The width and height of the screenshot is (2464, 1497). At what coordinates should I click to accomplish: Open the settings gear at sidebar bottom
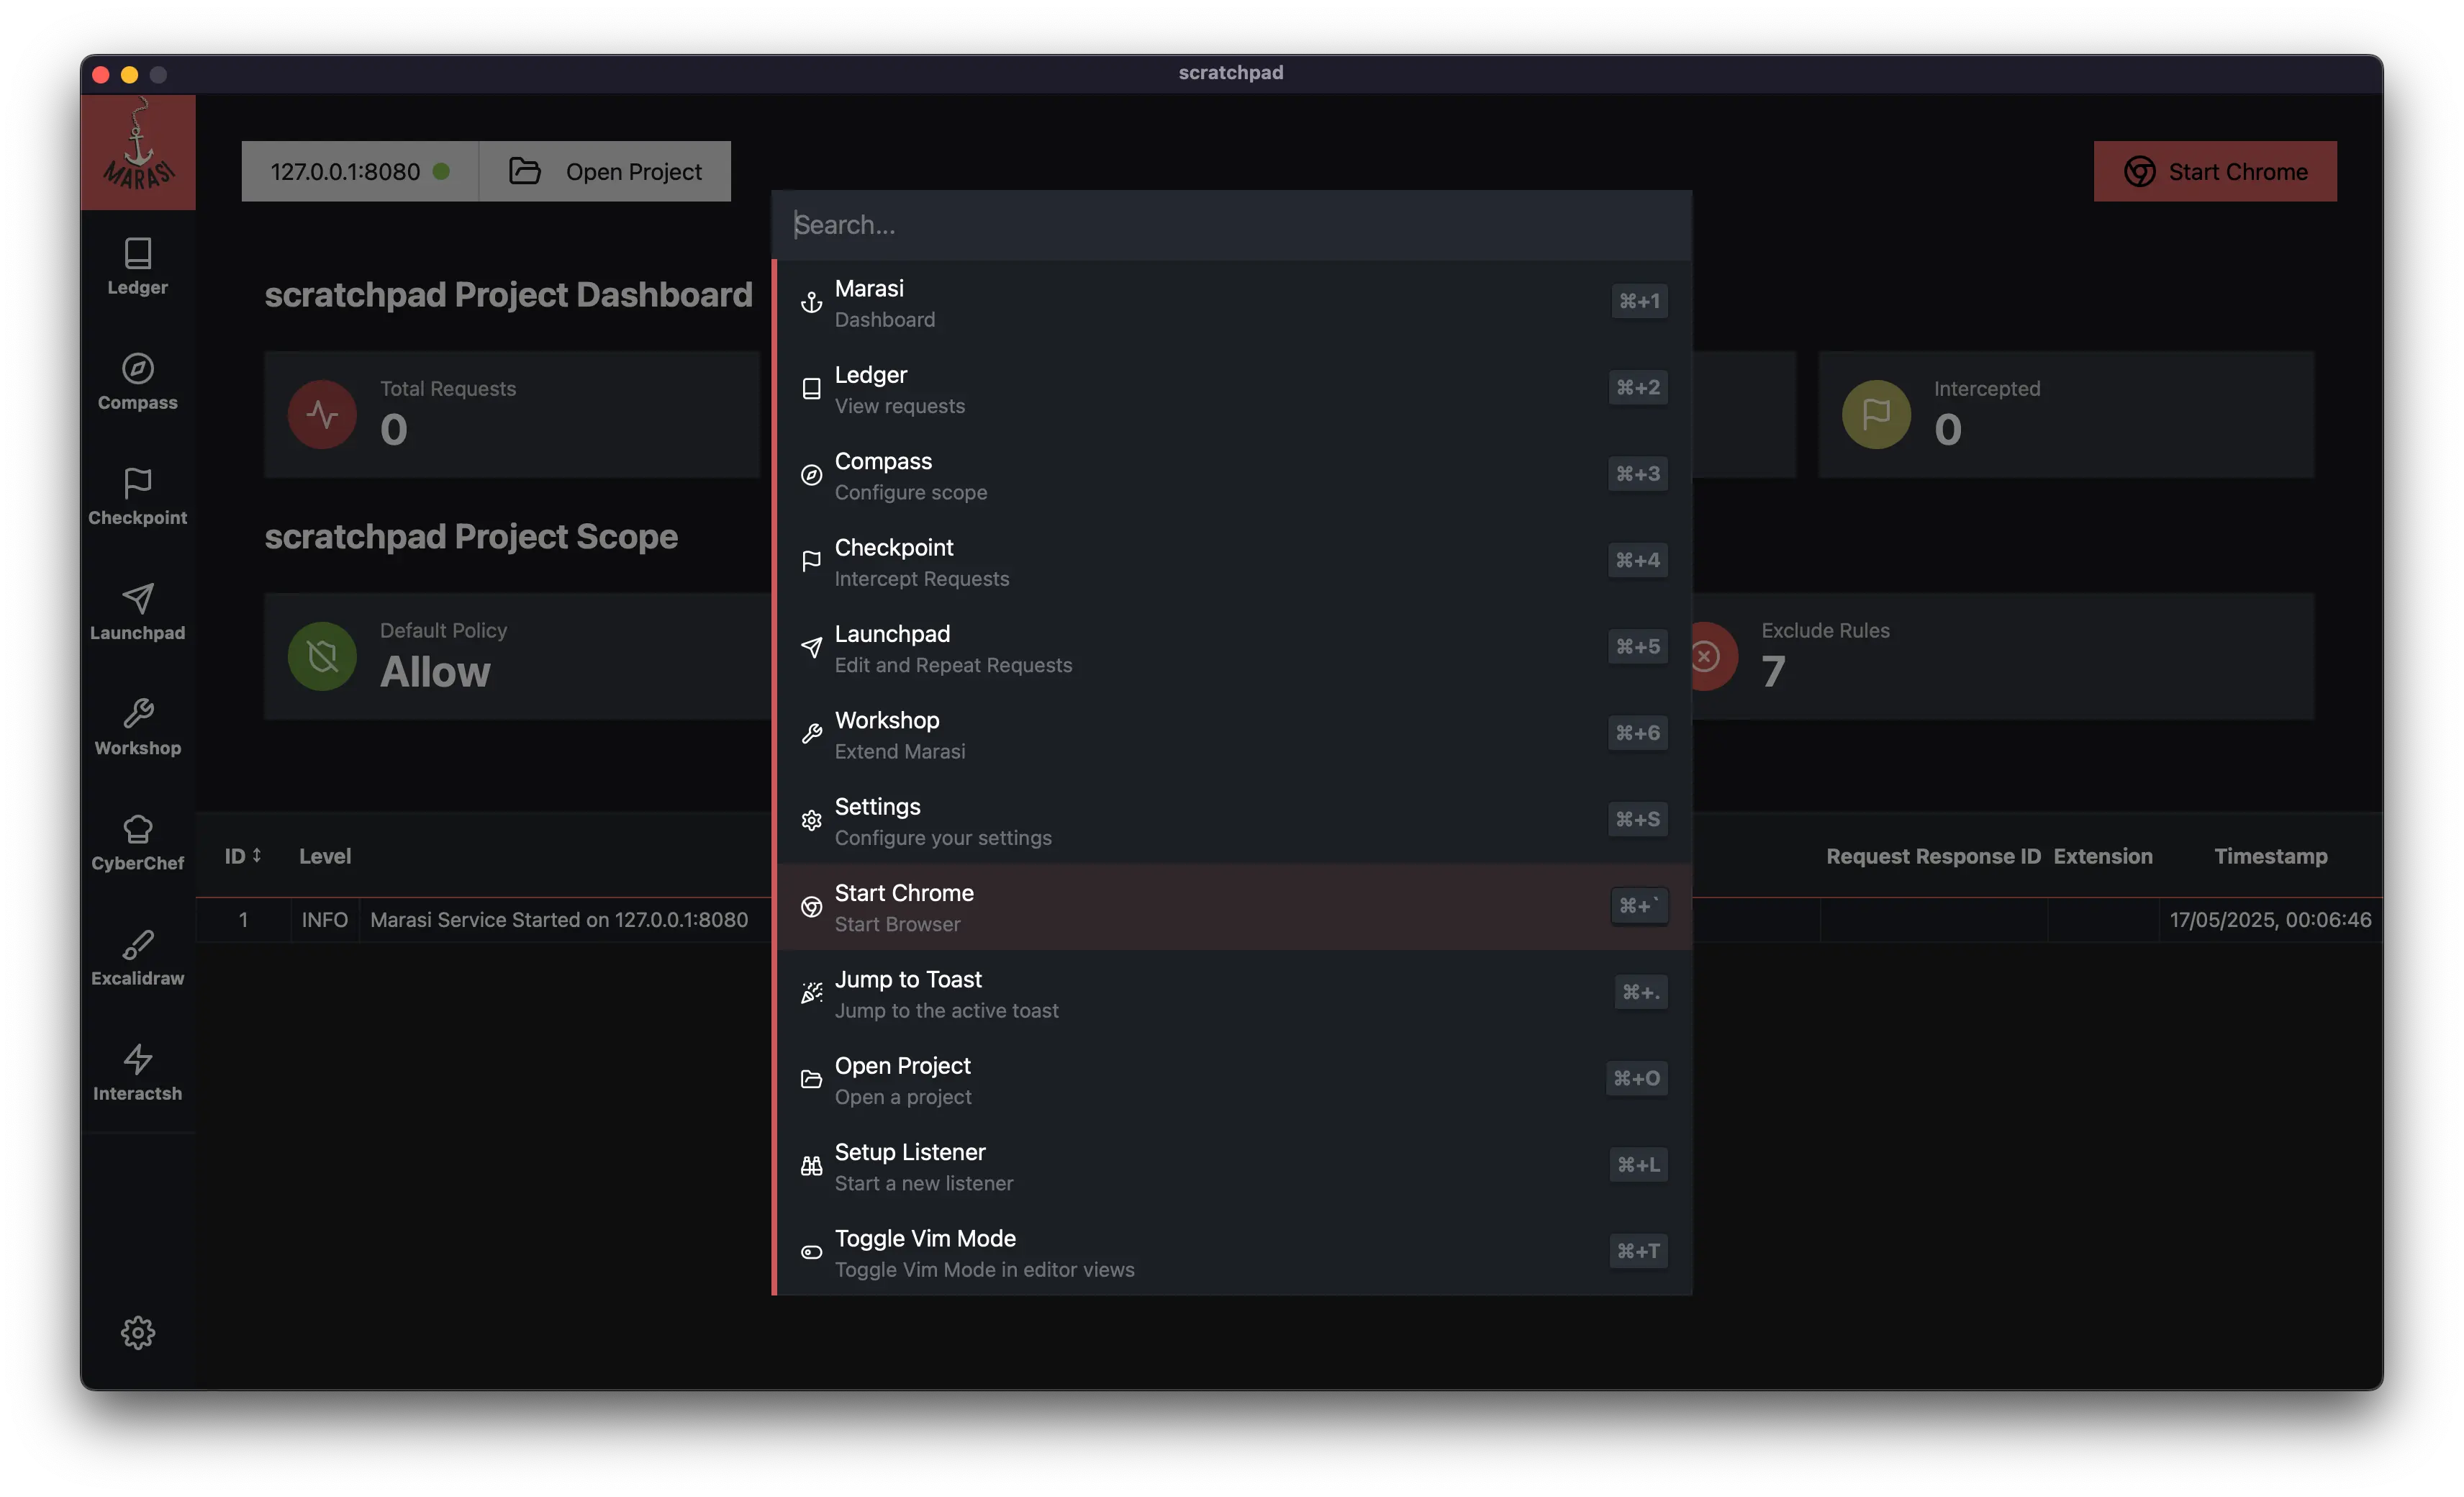138,1332
